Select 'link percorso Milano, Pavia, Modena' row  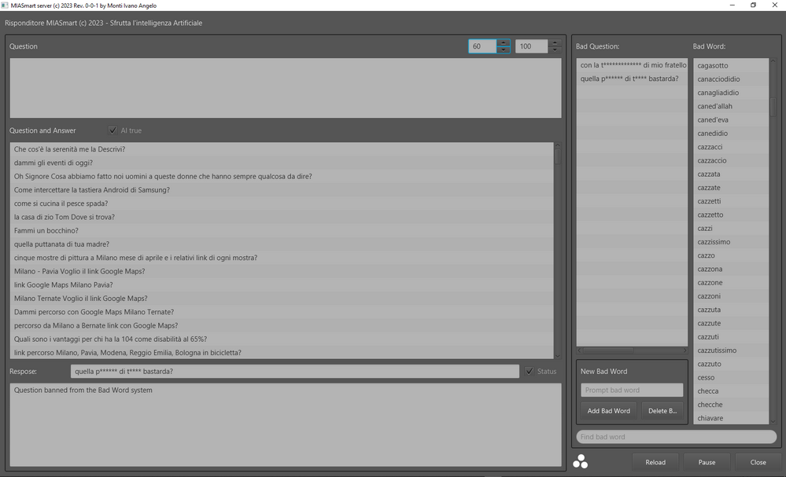(282, 352)
